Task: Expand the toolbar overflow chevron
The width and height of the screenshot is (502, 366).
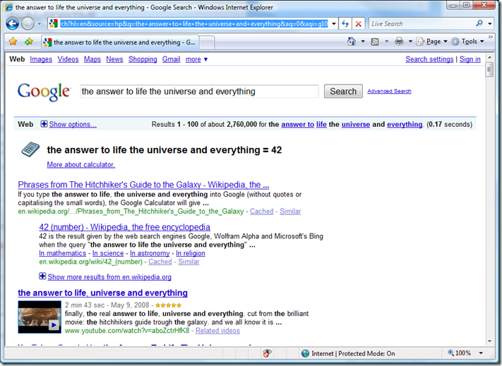Action: (x=491, y=37)
